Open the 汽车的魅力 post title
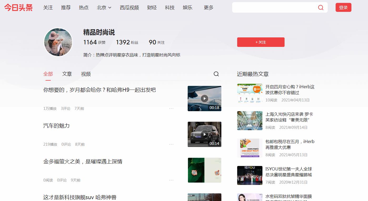Screen dimensions: 368x201 point(56,126)
